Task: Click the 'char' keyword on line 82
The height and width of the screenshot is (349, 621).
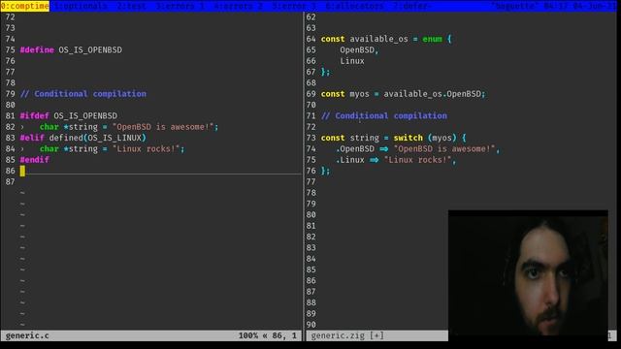Action: (49, 127)
